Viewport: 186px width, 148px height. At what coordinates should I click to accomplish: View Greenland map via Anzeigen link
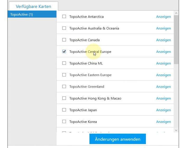pos(164,87)
